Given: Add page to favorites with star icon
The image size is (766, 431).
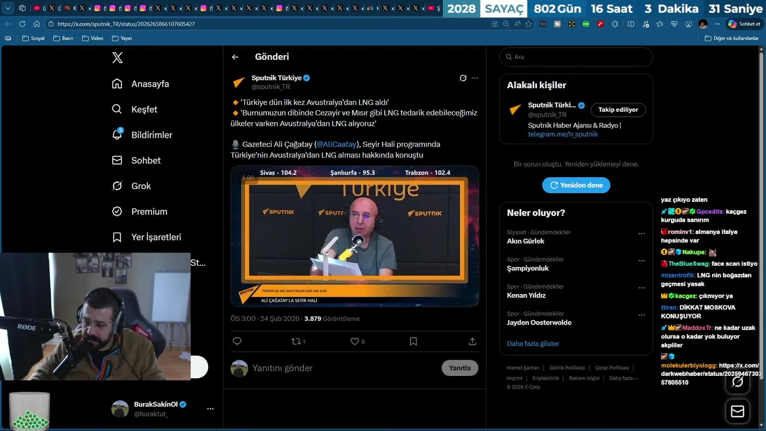Looking at the screenshot, I should click(x=528, y=24).
